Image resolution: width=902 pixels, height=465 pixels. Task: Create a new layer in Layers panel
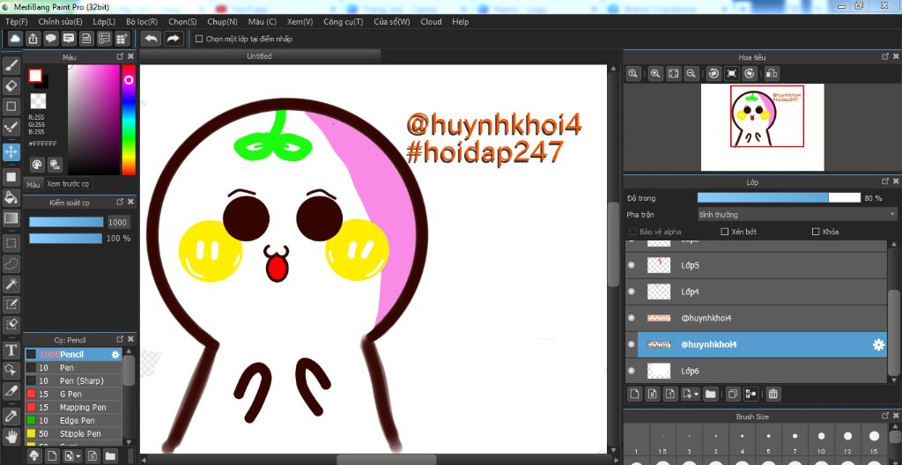click(x=634, y=395)
